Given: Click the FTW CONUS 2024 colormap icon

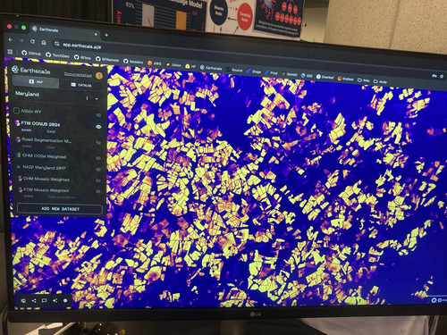Looking at the screenshot, I should coord(17,123).
